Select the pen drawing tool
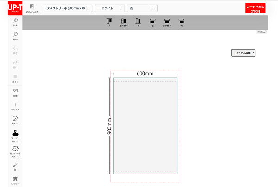278x187 pixels. pos(15,166)
